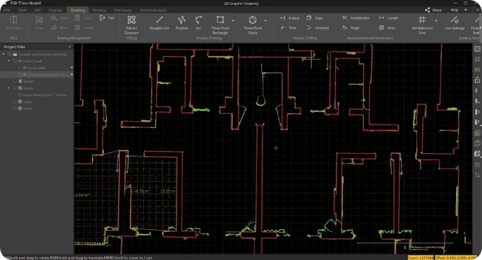
Task: Run Extract Contours fitting
Action: (x=131, y=25)
